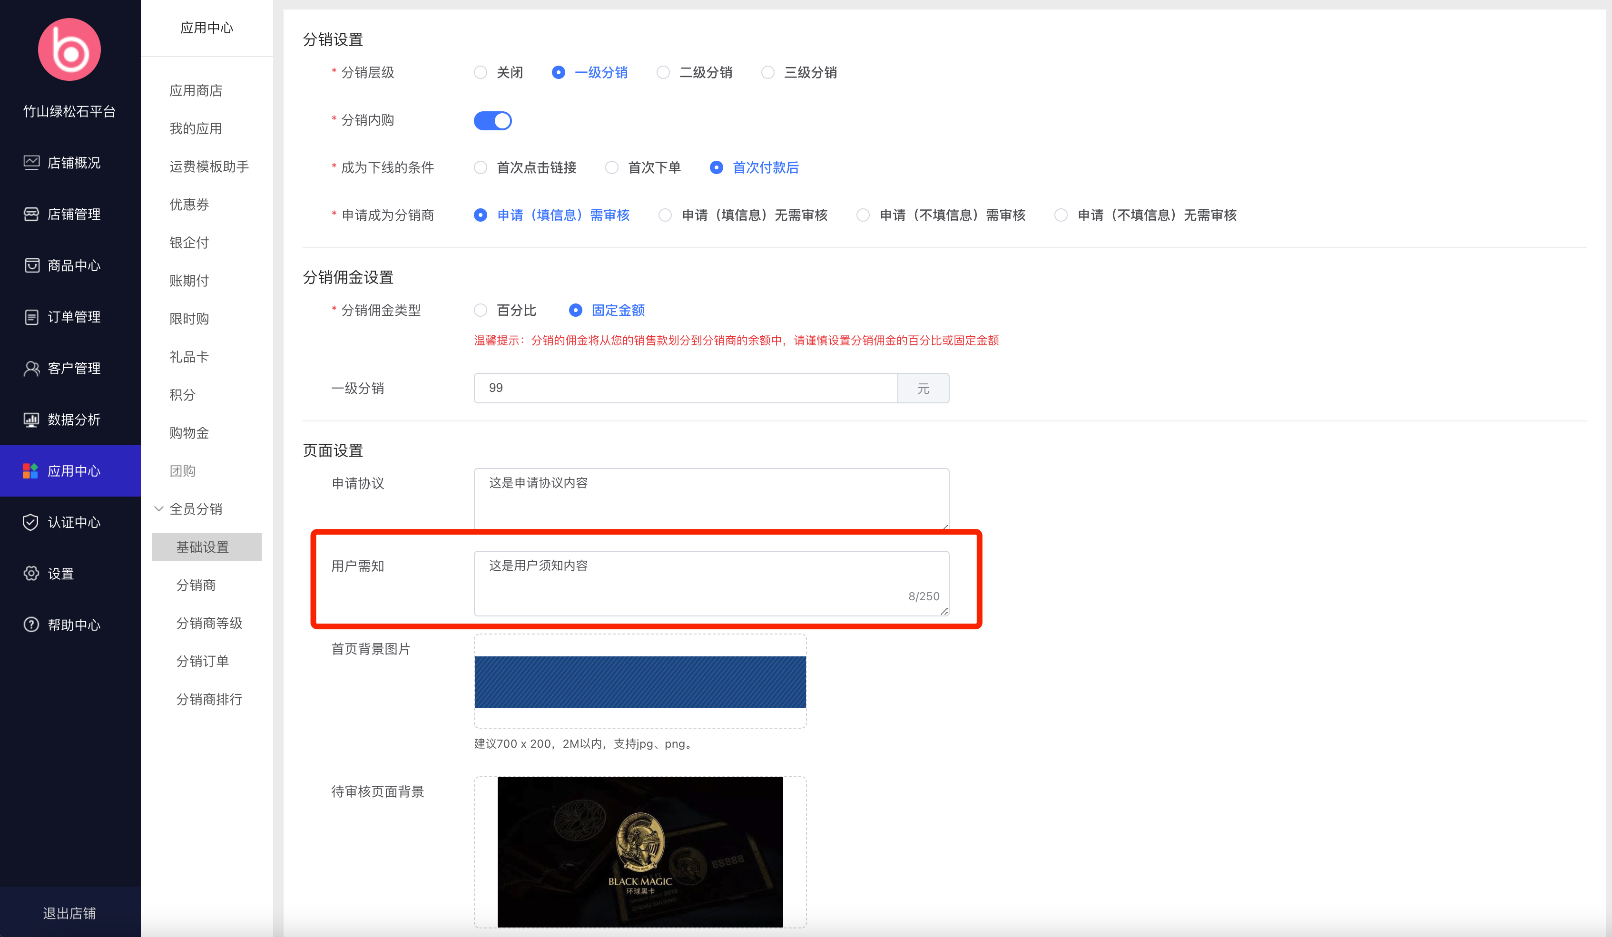This screenshot has width=1612, height=937.
Task: Open 分销商等级 submenu item
Action: (208, 623)
